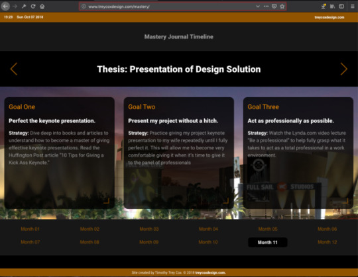Select the Month 12 tab
Screen dimensions: 358x277
pos(328,242)
